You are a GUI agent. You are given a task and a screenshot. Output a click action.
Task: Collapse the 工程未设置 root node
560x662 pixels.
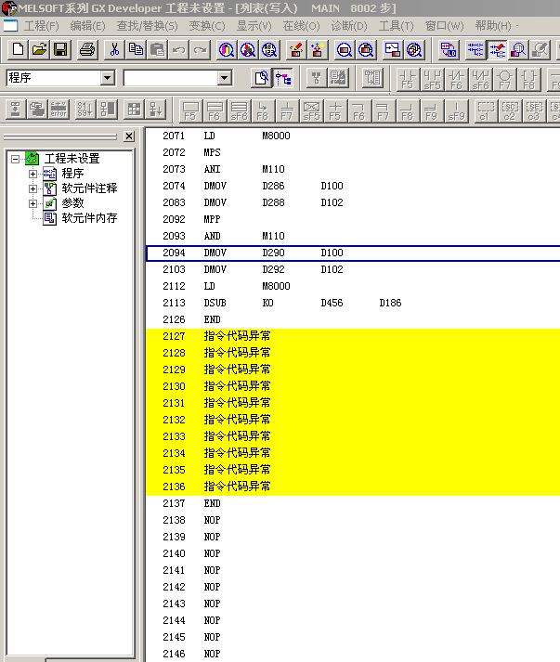click(16, 159)
